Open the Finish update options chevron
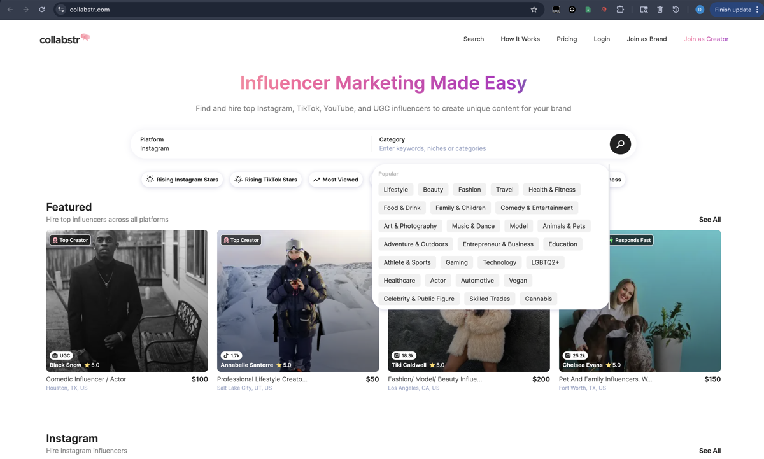 pyautogui.click(x=756, y=9)
